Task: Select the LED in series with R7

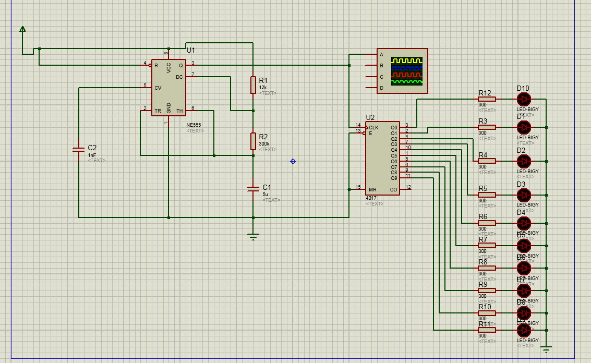Action: point(524,246)
